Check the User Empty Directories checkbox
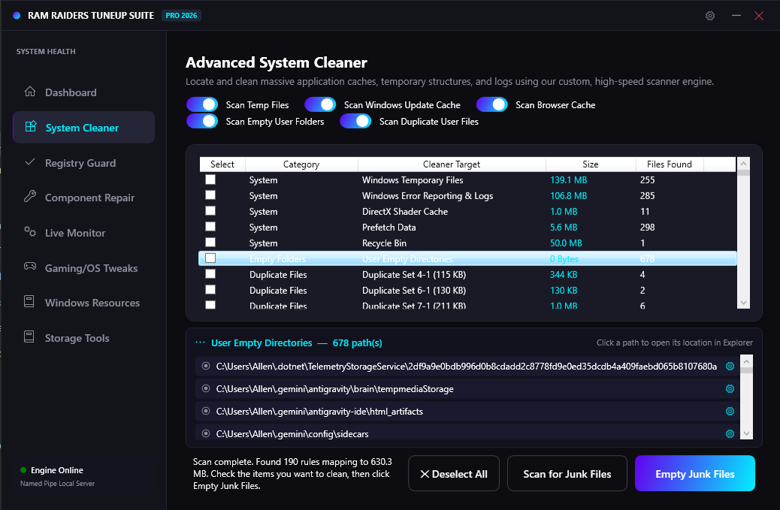 click(x=210, y=258)
